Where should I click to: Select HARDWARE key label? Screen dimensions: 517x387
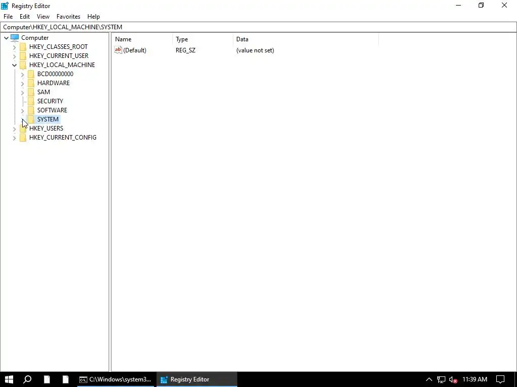coord(54,83)
